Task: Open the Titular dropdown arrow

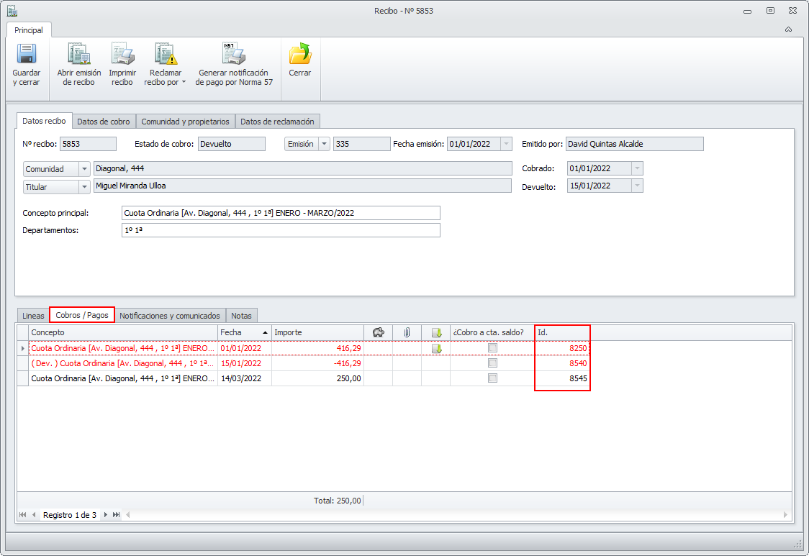Action: click(85, 187)
